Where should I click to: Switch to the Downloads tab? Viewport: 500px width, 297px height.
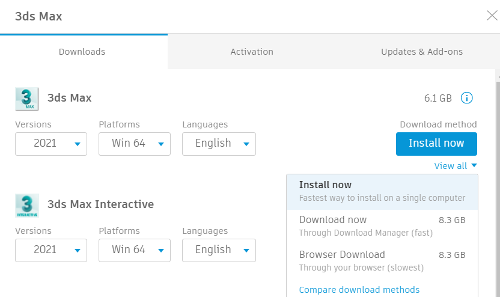(84, 52)
